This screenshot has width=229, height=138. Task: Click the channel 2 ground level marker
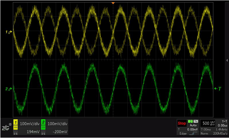[9, 89]
